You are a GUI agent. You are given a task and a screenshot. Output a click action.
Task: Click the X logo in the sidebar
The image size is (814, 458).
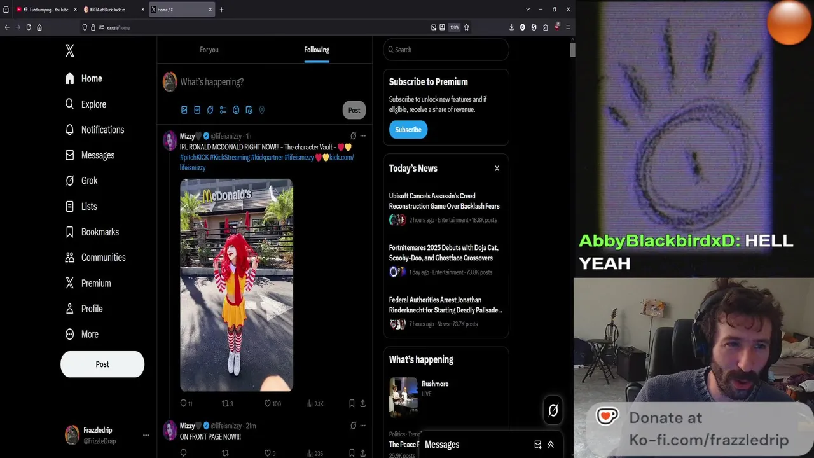70,52
